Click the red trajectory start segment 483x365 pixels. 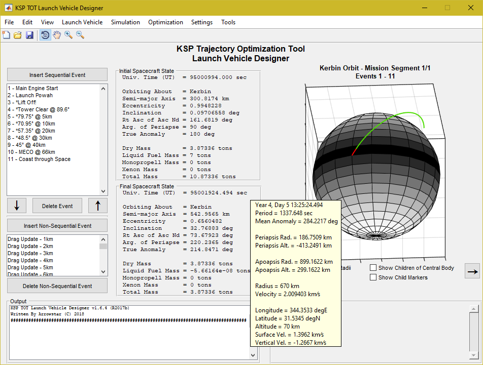pyautogui.click(x=354, y=152)
